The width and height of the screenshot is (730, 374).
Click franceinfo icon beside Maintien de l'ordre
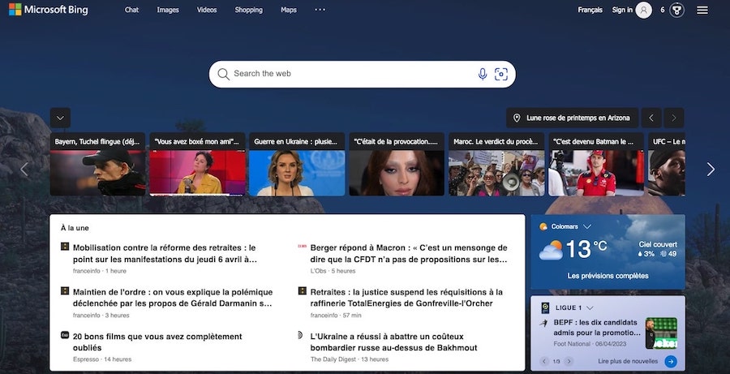click(x=65, y=290)
